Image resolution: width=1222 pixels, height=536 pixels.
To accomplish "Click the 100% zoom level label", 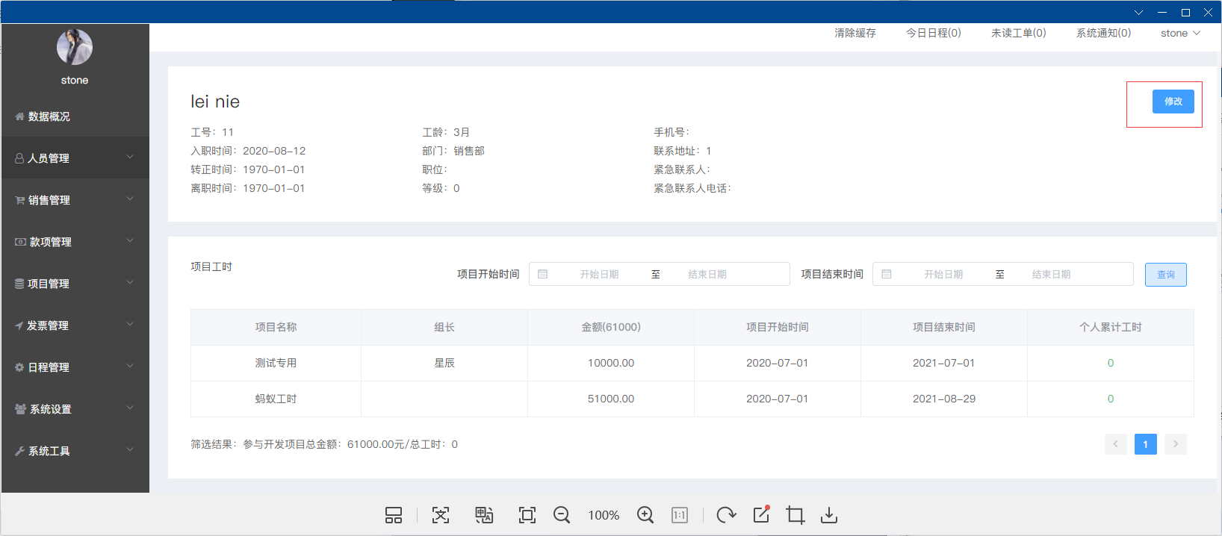I will [604, 515].
